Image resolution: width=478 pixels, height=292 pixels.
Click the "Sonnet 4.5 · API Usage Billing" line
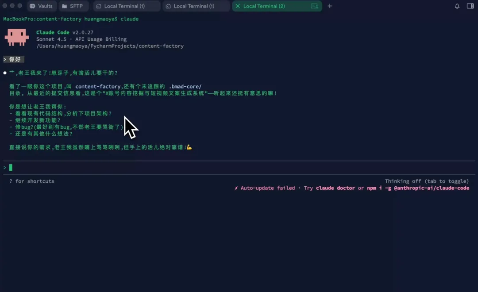tap(81, 39)
